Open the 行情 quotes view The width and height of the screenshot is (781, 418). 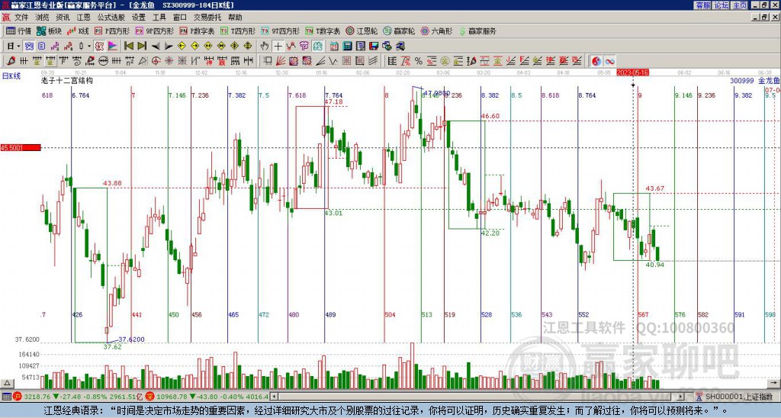click(18, 31)
